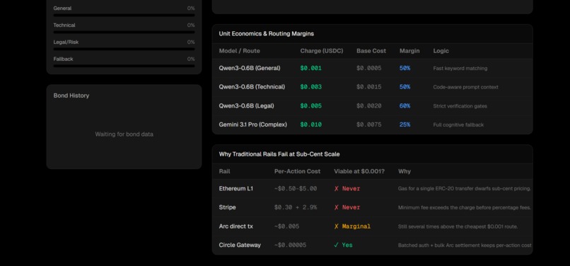The image size is (570, 266).
Task: Click 'Fast keyword matching' logic text
Action: pyautogui.click(x=460, y=69)
